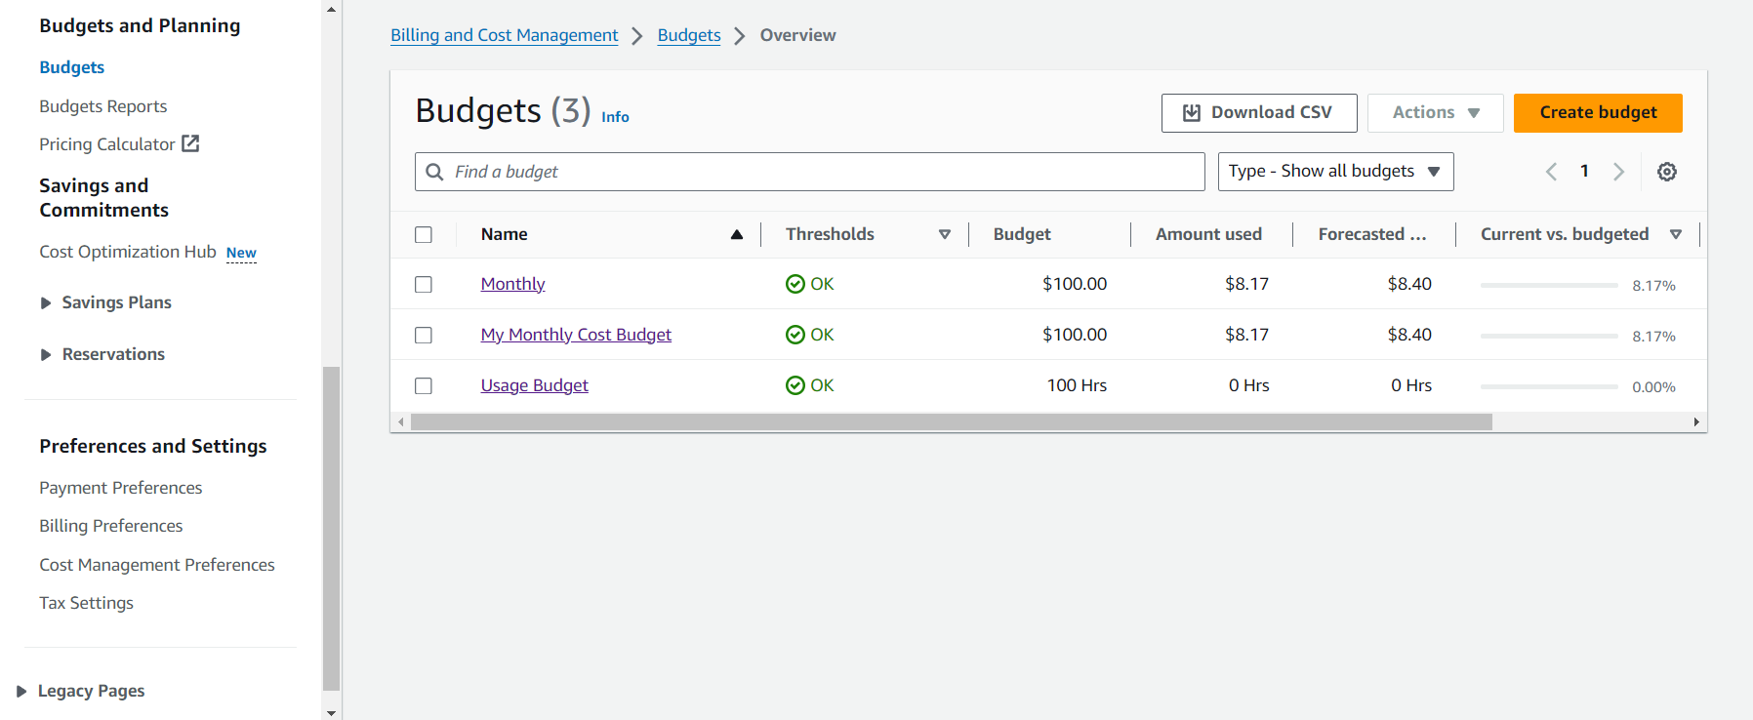Open Budgets in the sidebar
The height and width of the screenshot is (720, 1753).
[71, 67]
